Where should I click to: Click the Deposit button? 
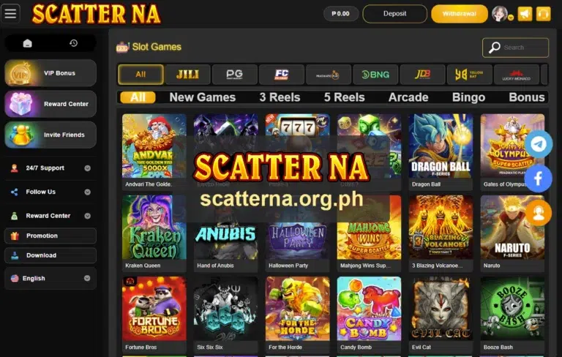coord(394,14)
